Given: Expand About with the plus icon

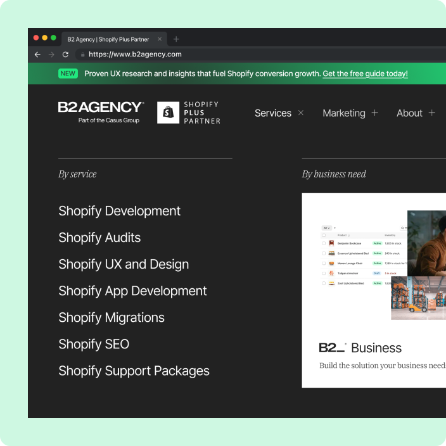Looking at the screenshot, I should coord(432,113).
